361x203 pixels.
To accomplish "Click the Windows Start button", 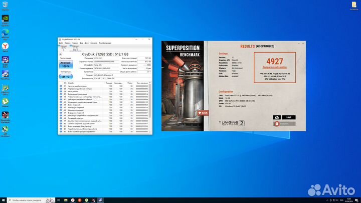I will (3, 200).
